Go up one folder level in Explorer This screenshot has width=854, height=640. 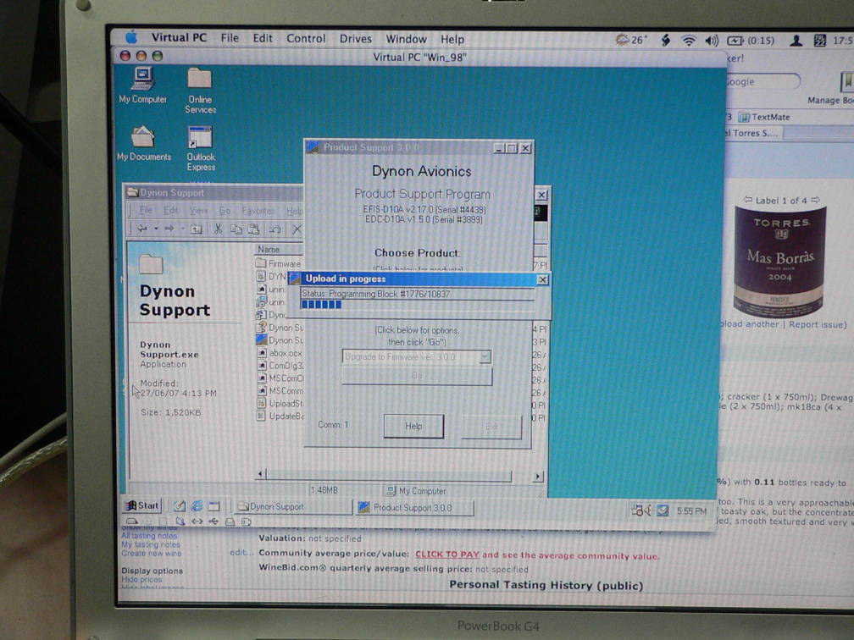196,229
